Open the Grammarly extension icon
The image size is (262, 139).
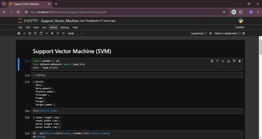pos(233,12)
